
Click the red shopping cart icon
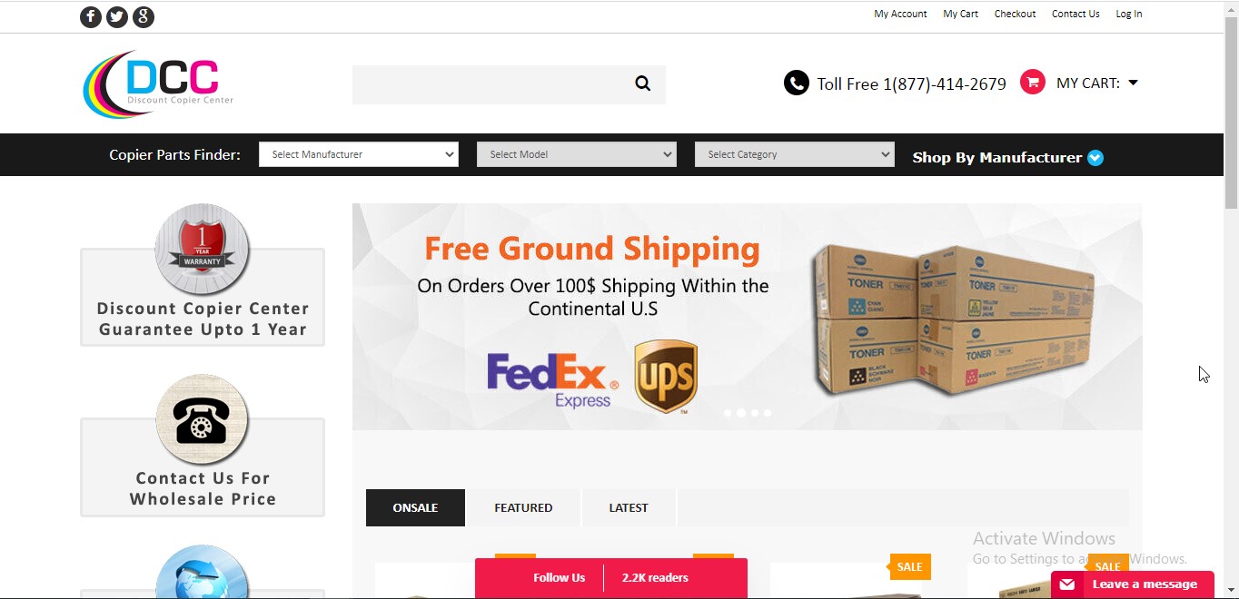(1032, 83)
